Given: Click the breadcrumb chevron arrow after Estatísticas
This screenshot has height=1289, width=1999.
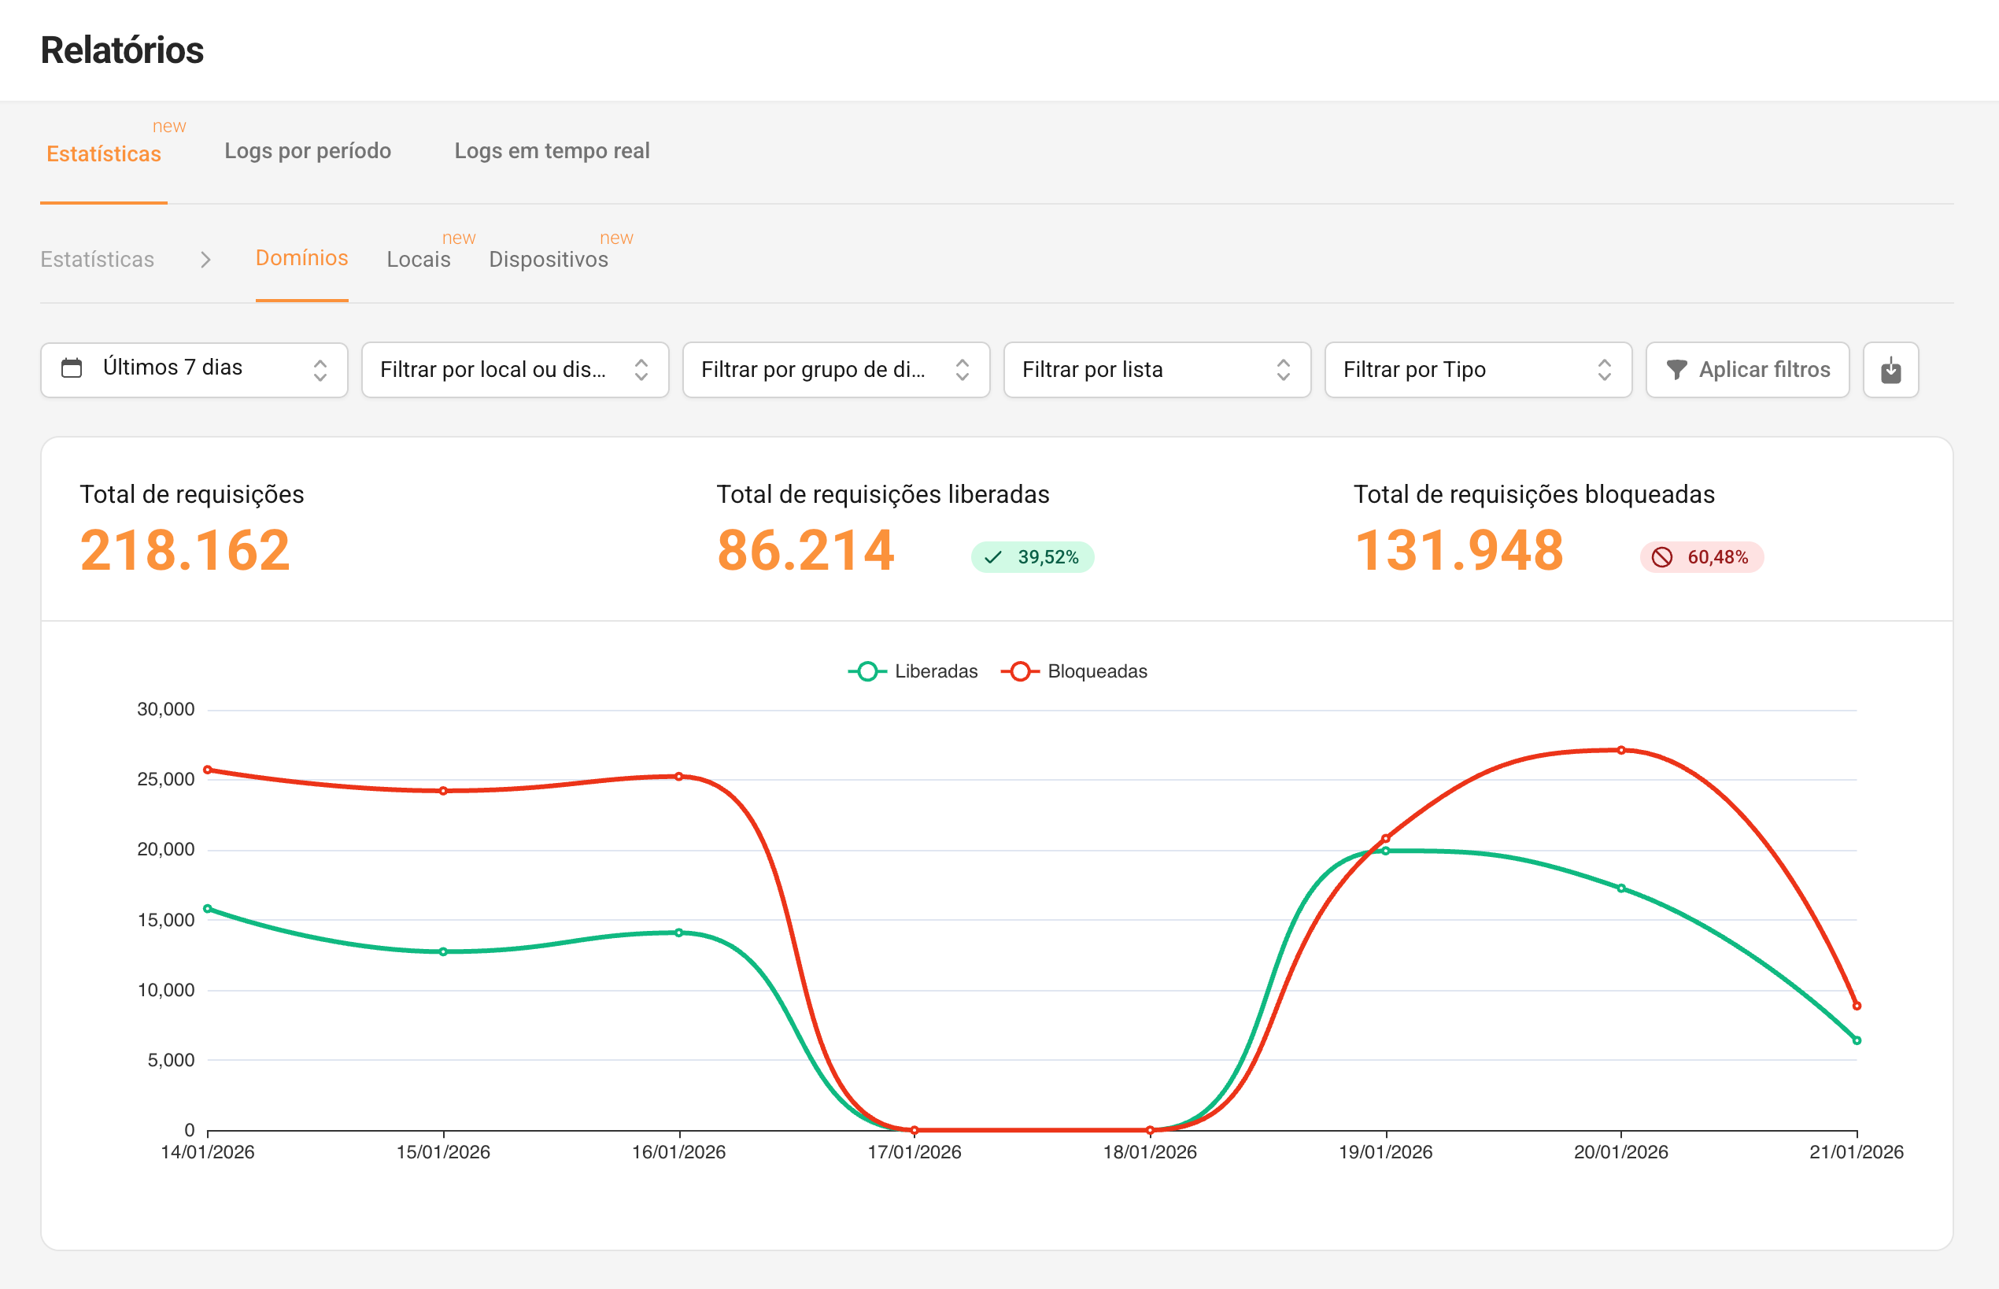Looking at the screenshot, I should [205, 260].
